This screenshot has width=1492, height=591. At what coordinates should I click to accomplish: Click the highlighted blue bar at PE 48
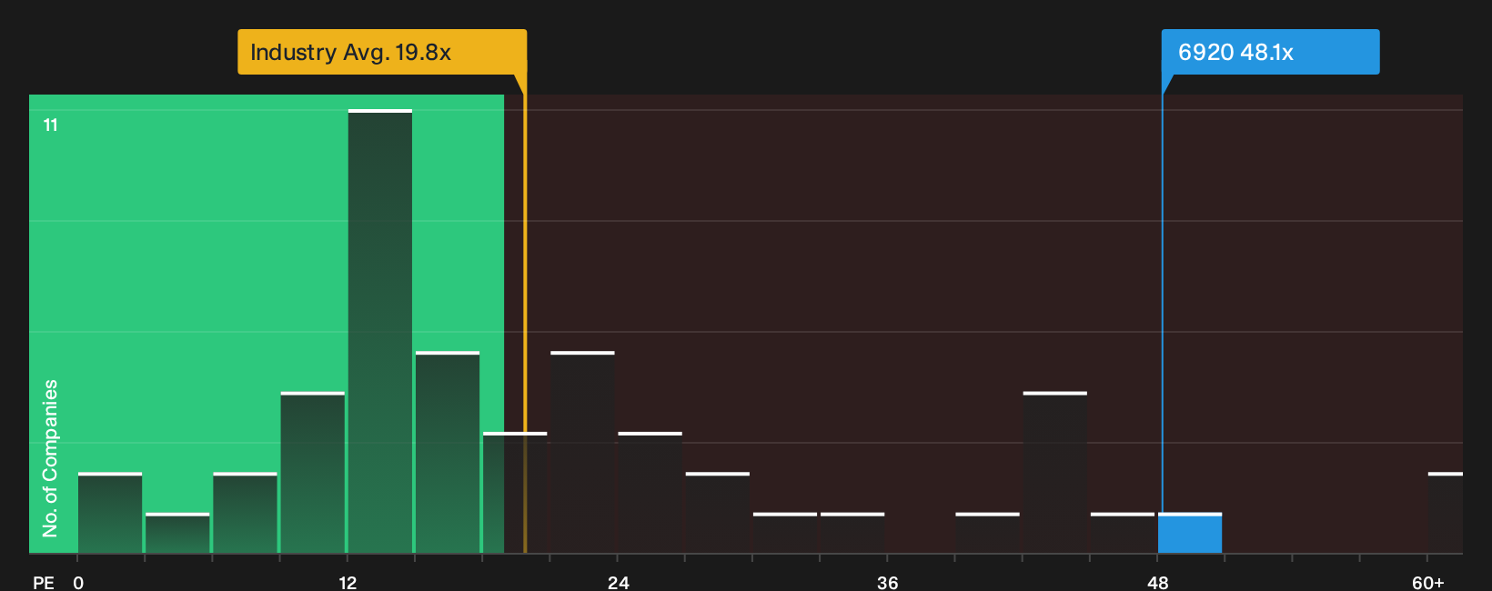point(1190,533)
